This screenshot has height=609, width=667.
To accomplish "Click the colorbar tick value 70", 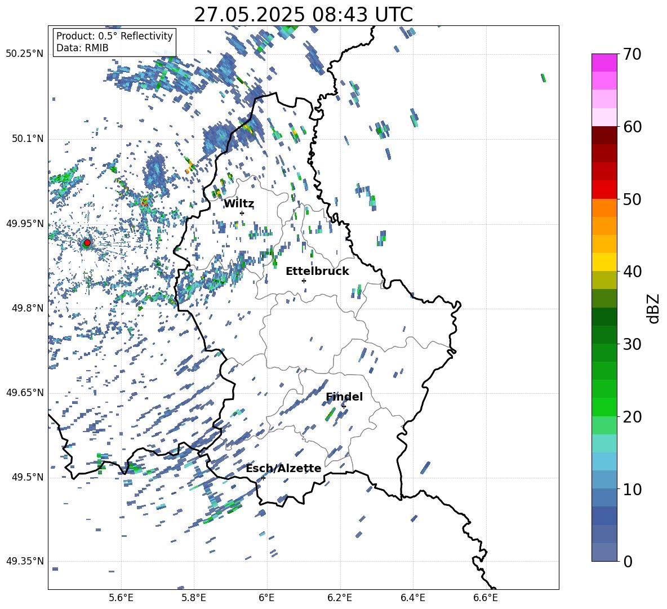I will [x=632, y=55].
